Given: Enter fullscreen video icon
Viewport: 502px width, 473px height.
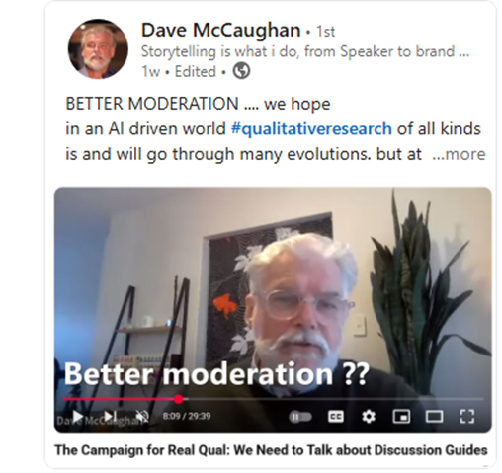Looking at the screenshot, I should tap(466, 417).
